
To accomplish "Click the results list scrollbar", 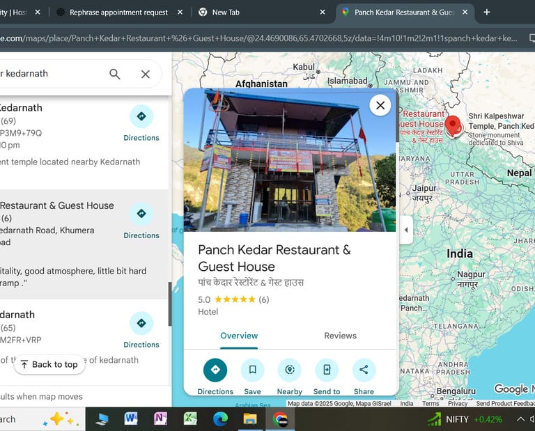I will click(x=169, y=304).
